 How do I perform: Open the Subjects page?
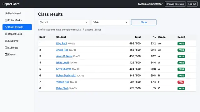click(x=17, y=48)
